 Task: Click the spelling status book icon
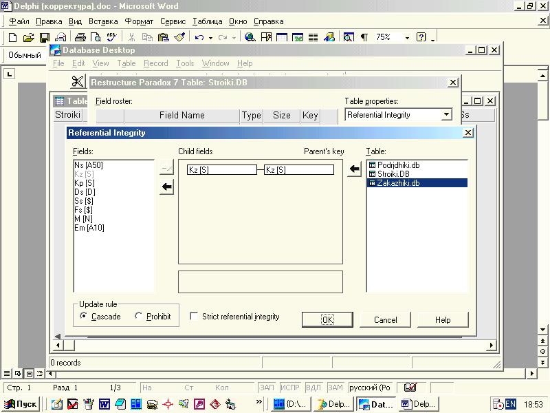pyautogui.click(x=410, y=388)
